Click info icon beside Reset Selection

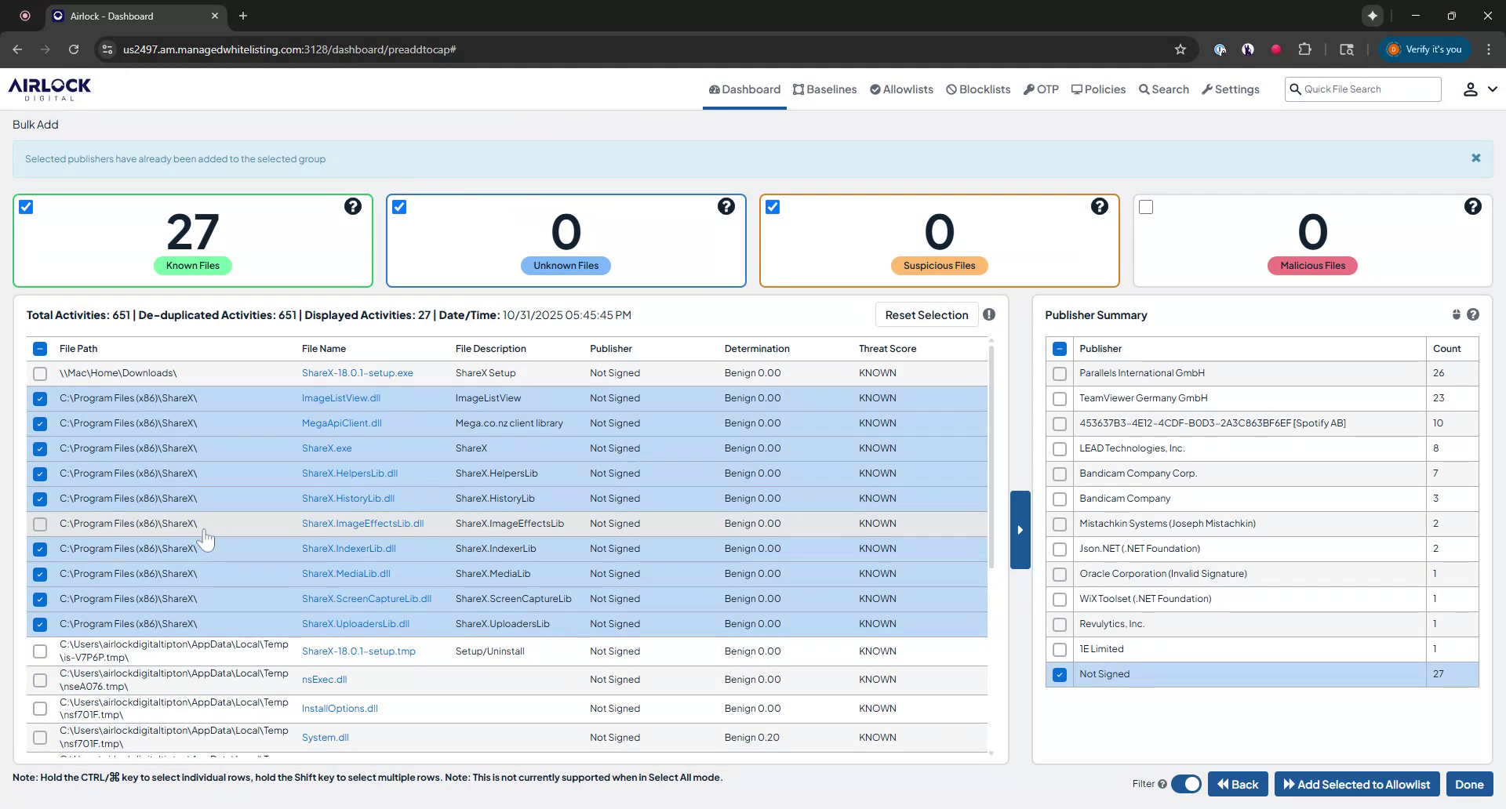click(989, 314)
